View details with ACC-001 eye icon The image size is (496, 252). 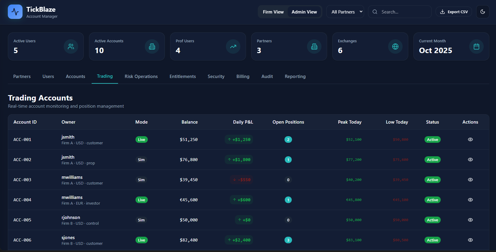coord(470,139)
